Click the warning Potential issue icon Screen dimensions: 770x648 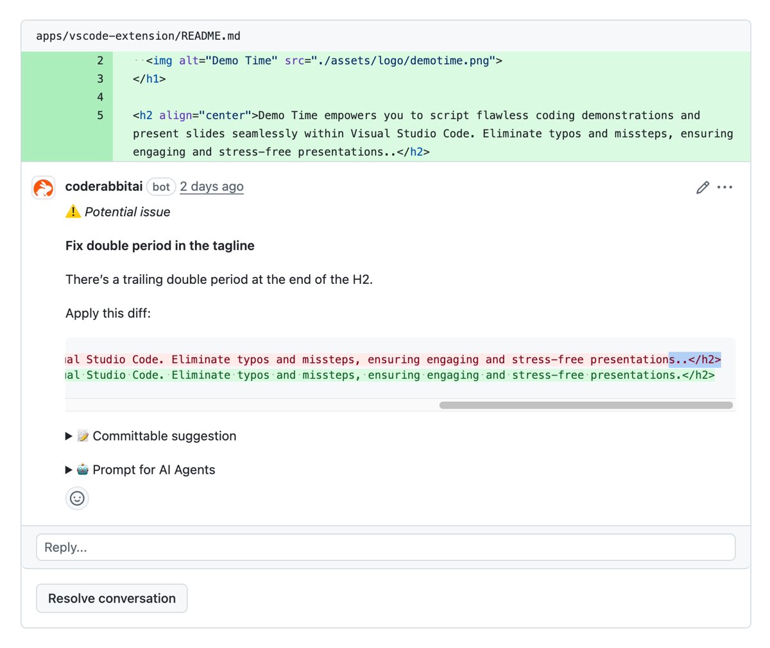pos(73,212)
